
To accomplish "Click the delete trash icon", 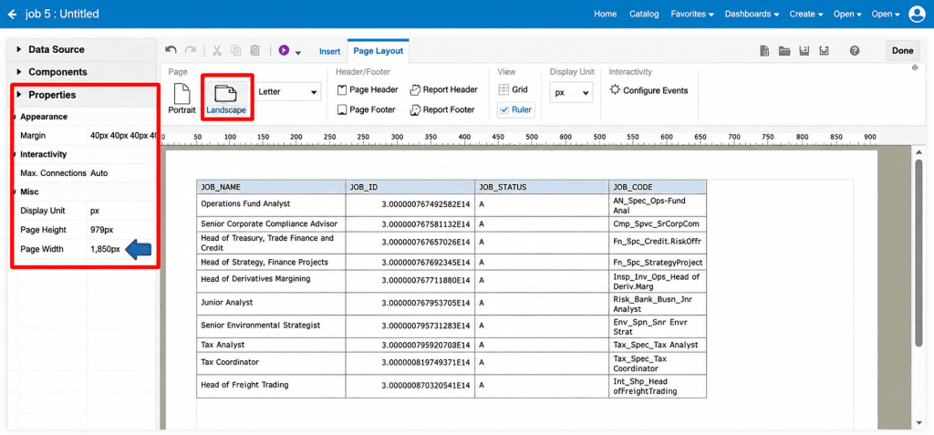I will (255, 51).
